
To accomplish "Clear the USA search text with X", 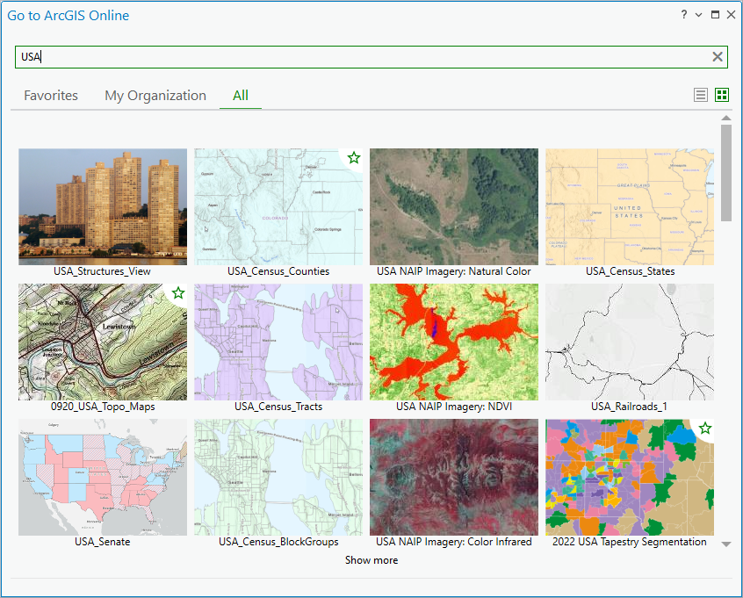I will point(717,57).
